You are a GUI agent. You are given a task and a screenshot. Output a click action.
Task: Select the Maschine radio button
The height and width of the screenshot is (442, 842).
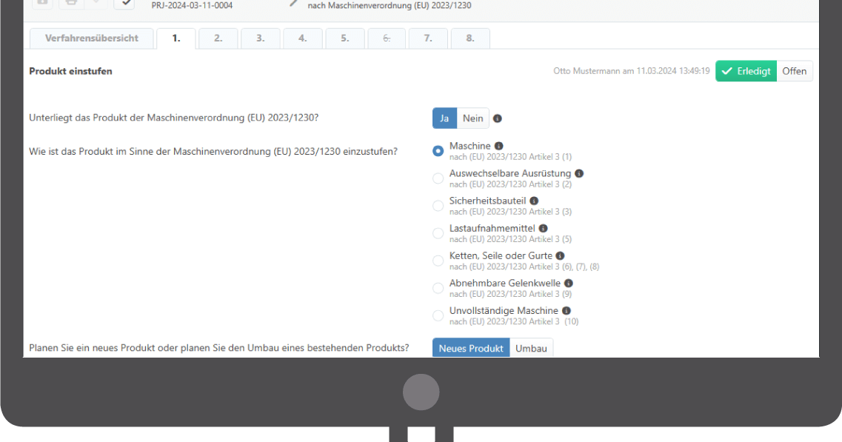[438, 150]
